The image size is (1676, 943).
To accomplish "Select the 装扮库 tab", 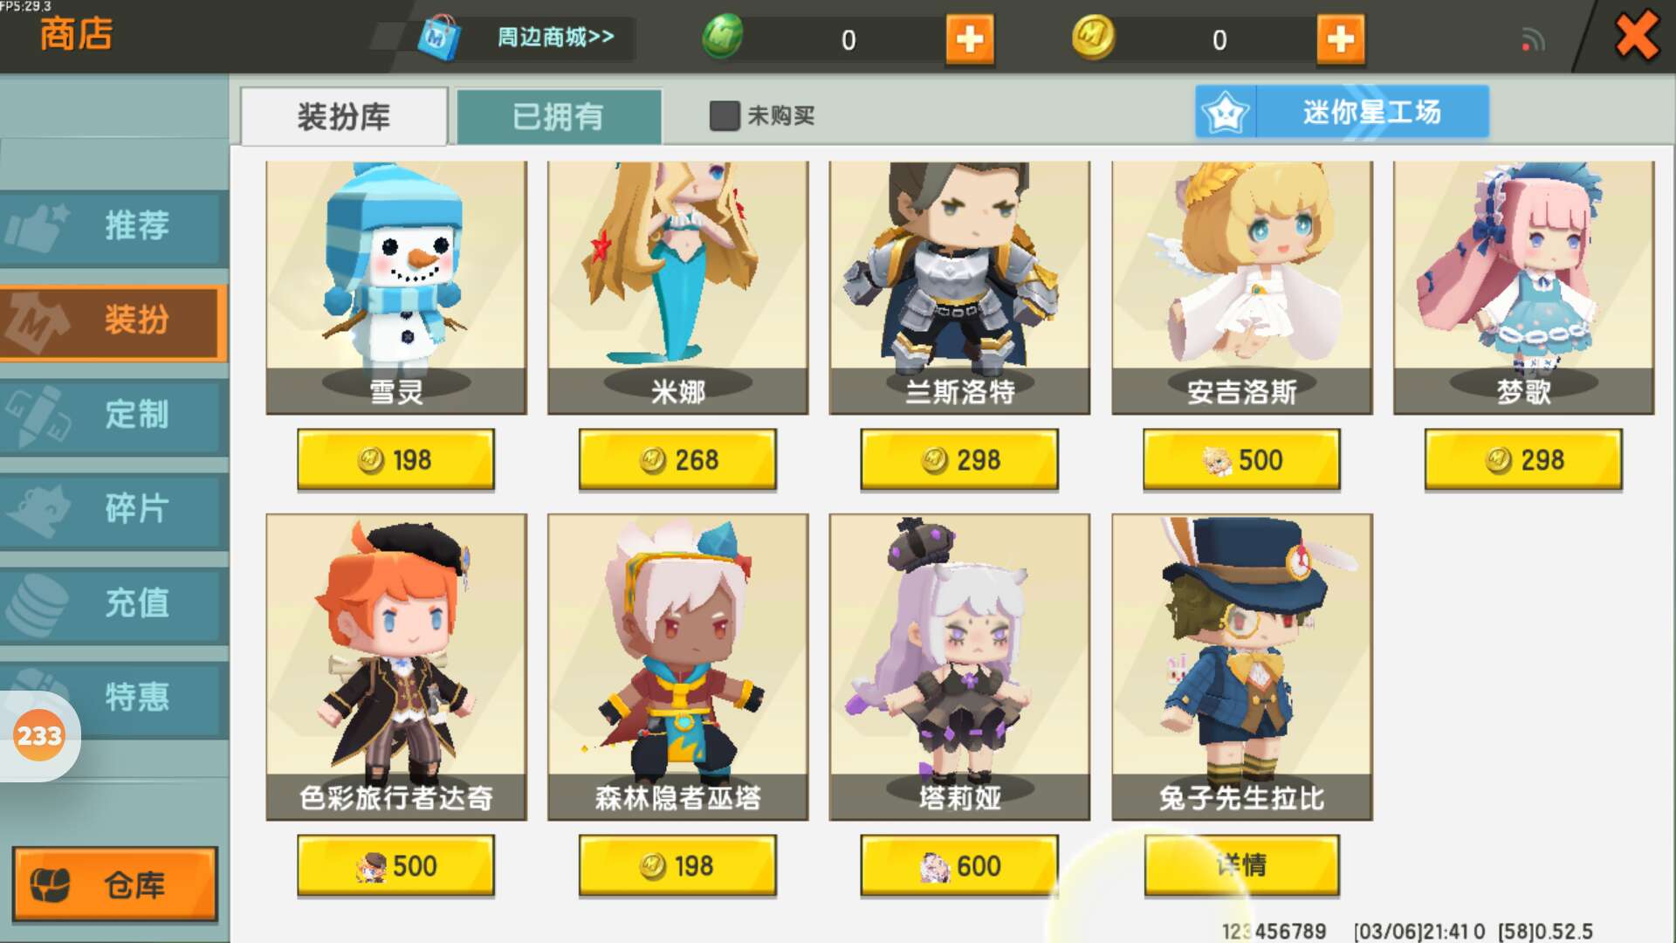I will 344,116.
